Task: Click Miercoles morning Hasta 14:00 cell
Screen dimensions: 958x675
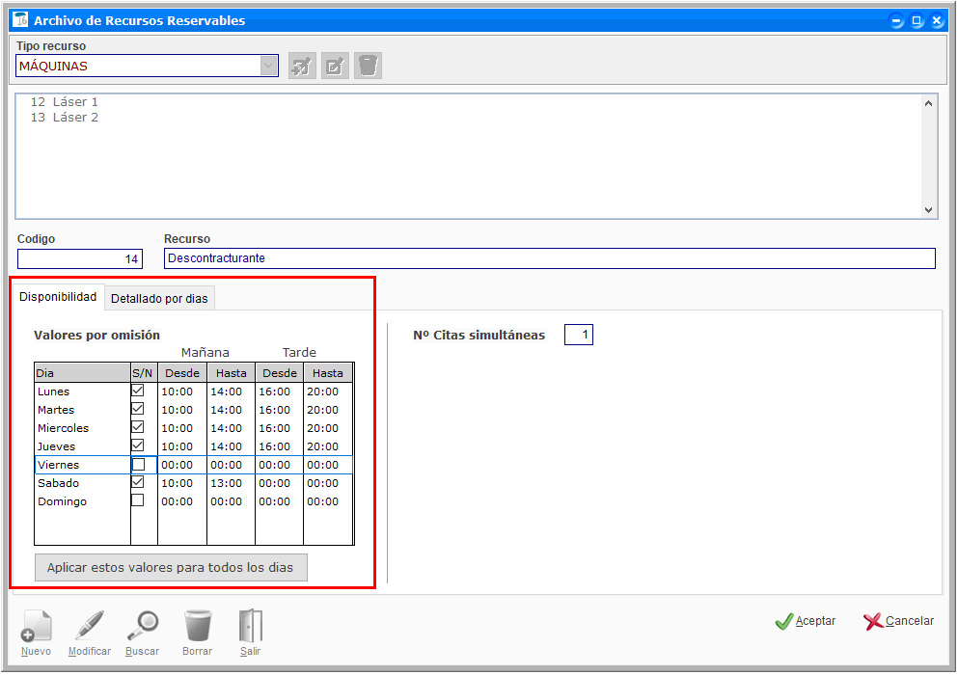Action: point(231,428)
